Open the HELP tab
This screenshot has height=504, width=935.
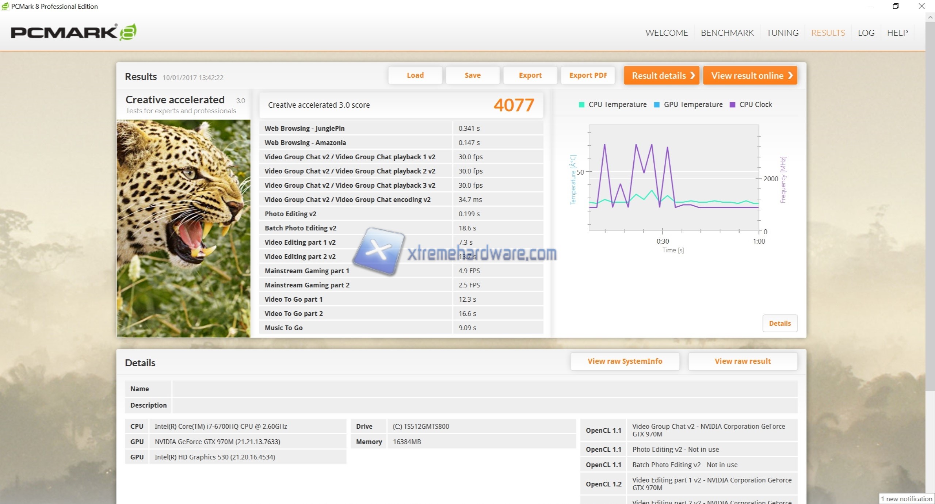pyautogui.click(x=897, y=33)
